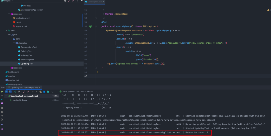Open IndexingTest class

click(x=25, y=55)
